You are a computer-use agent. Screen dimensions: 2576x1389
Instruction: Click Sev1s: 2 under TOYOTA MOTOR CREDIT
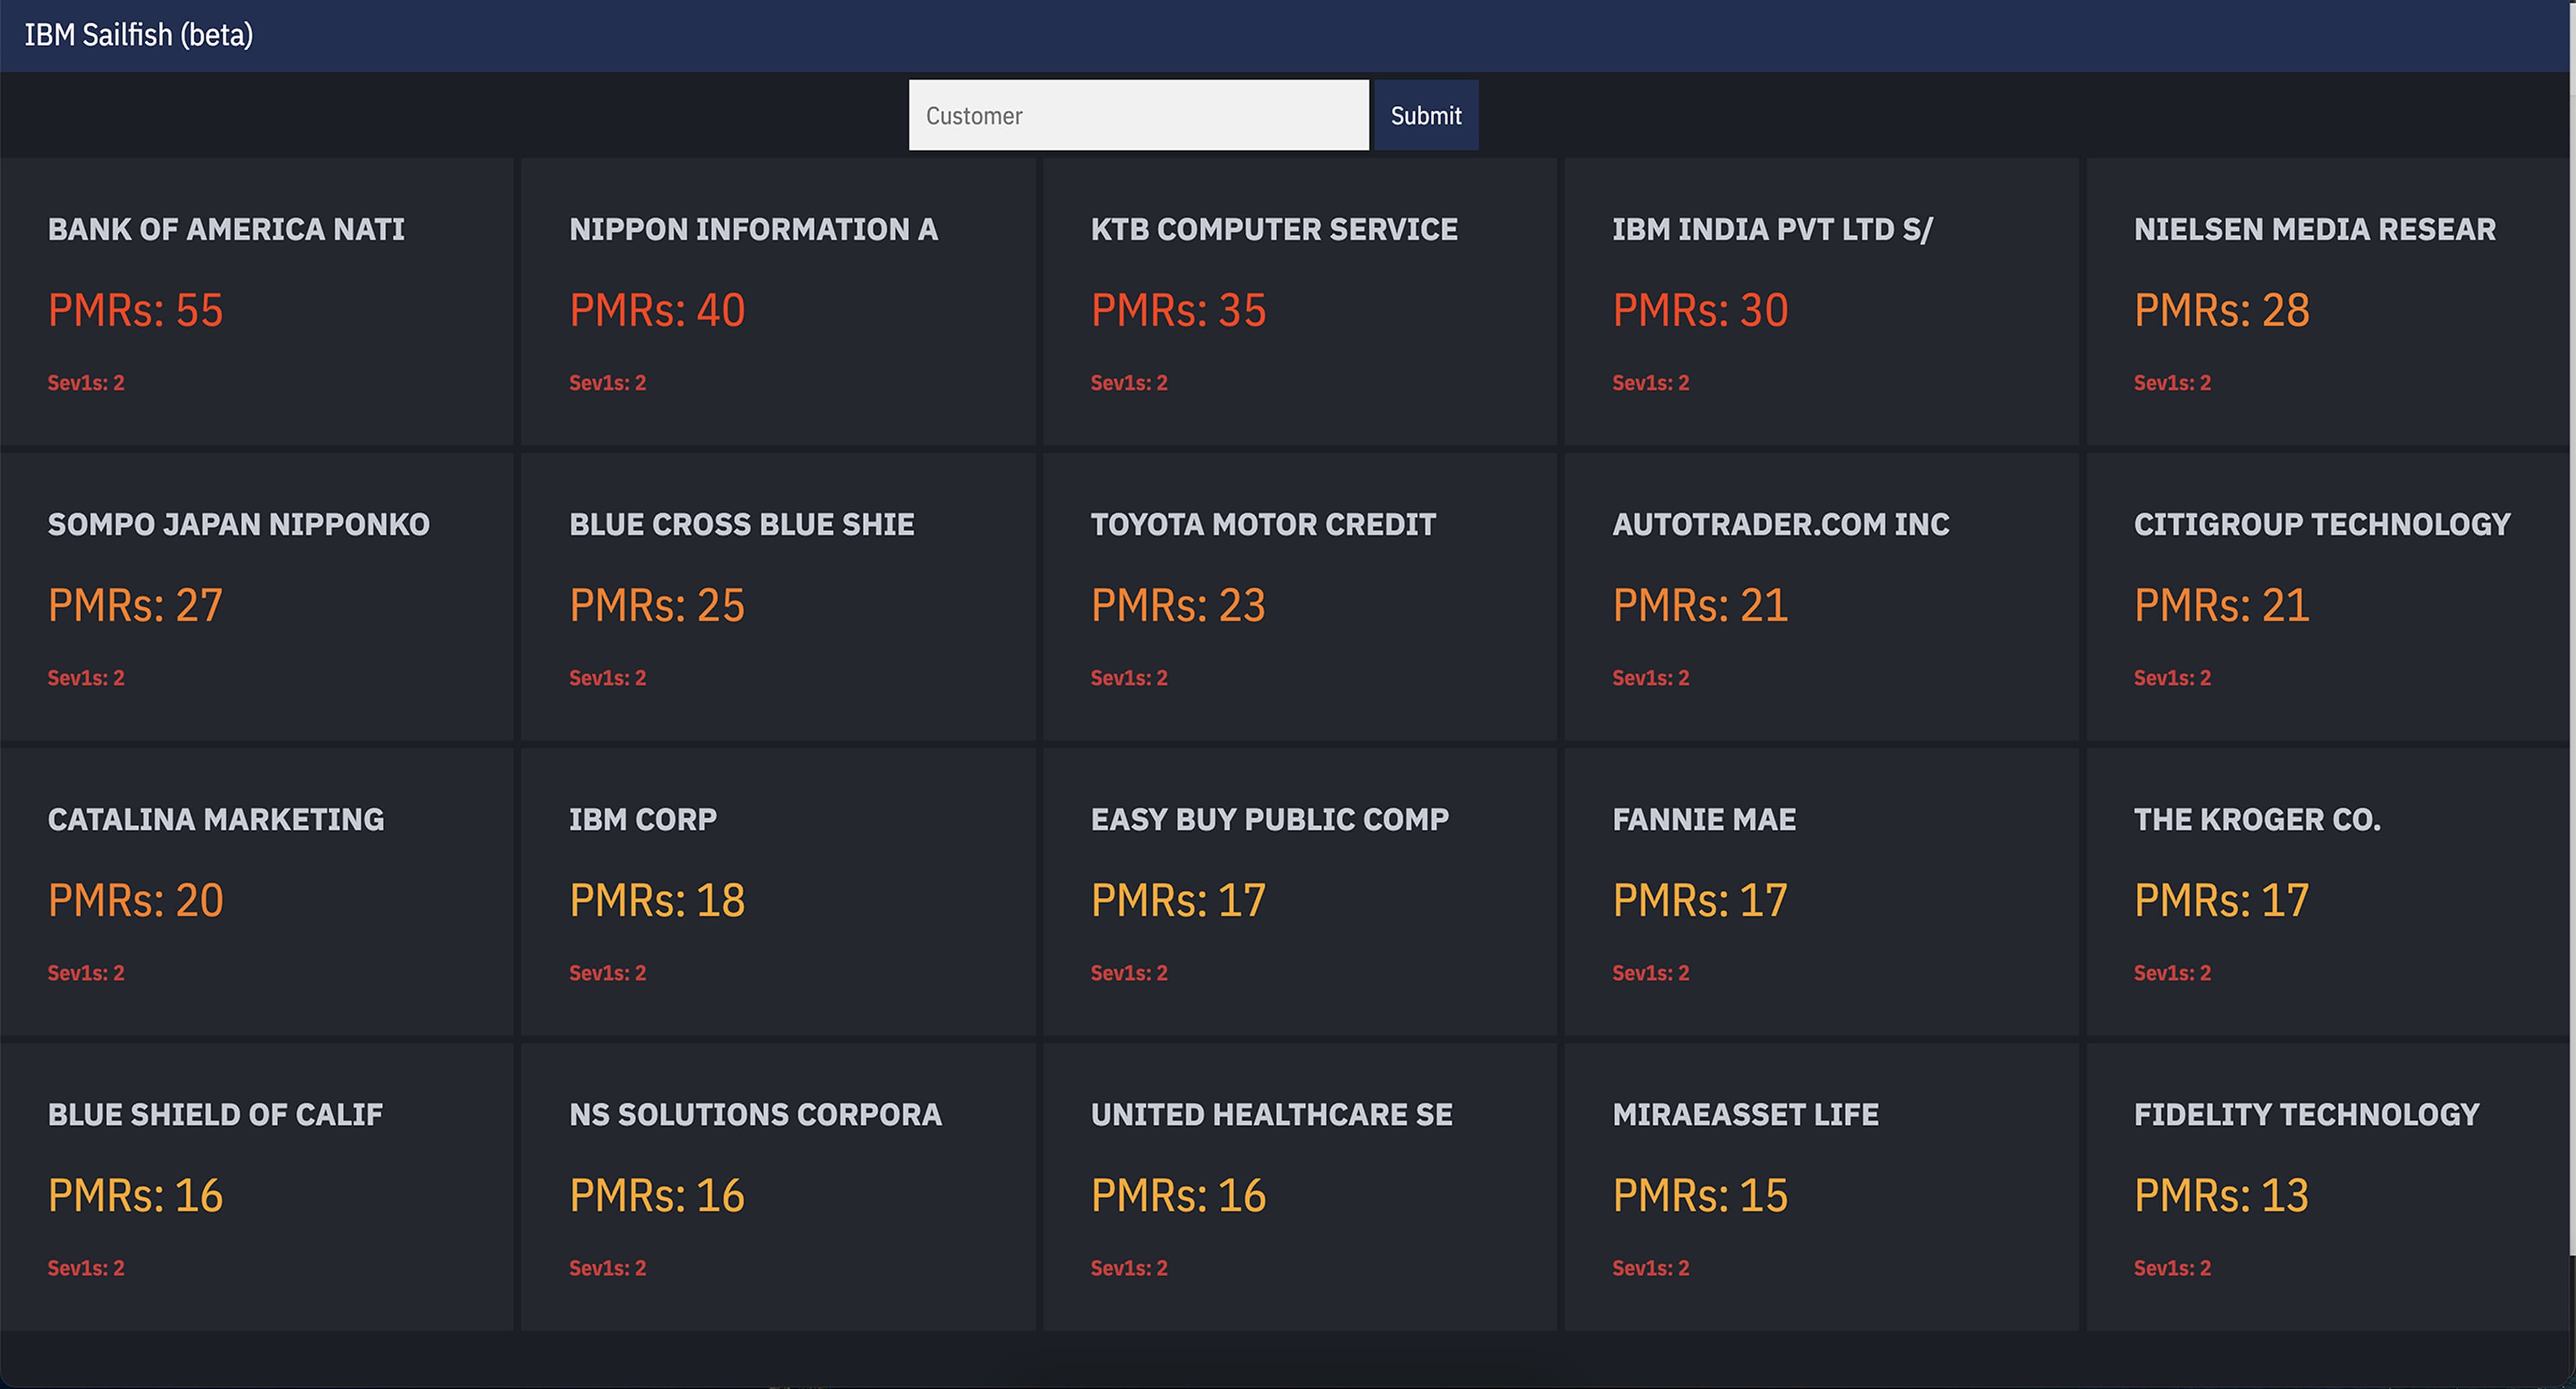[x=1129, y=678]
